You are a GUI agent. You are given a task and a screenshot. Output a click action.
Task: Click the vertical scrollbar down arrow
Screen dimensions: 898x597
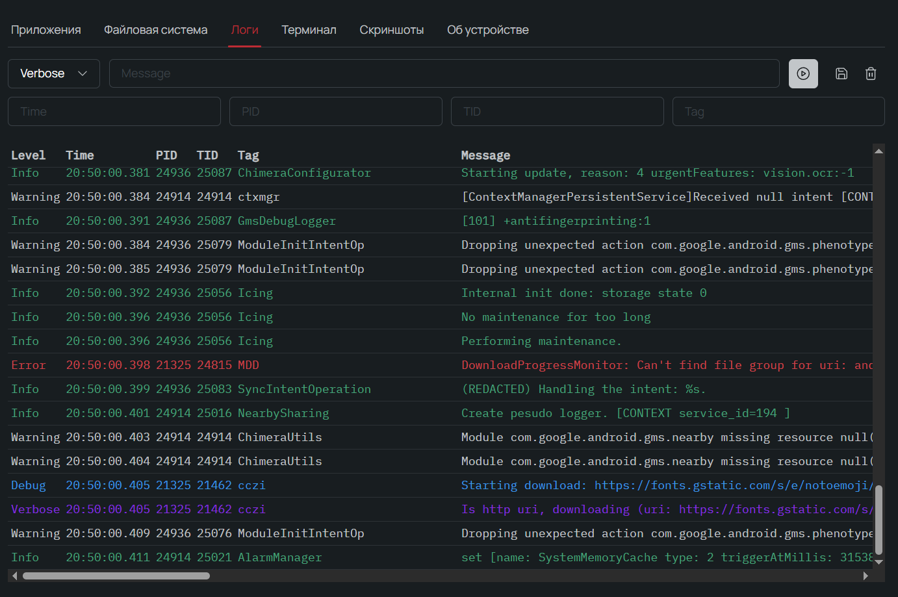[x=879, y=562]
